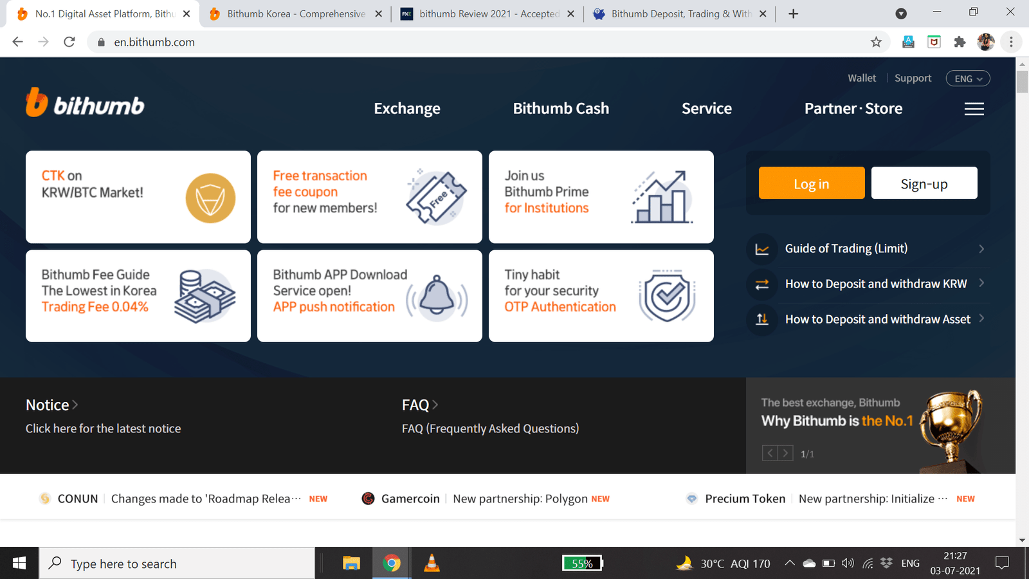Screen dimensions: 1029x579
Task: Click the Windows search box
Action: pos(177,564)
